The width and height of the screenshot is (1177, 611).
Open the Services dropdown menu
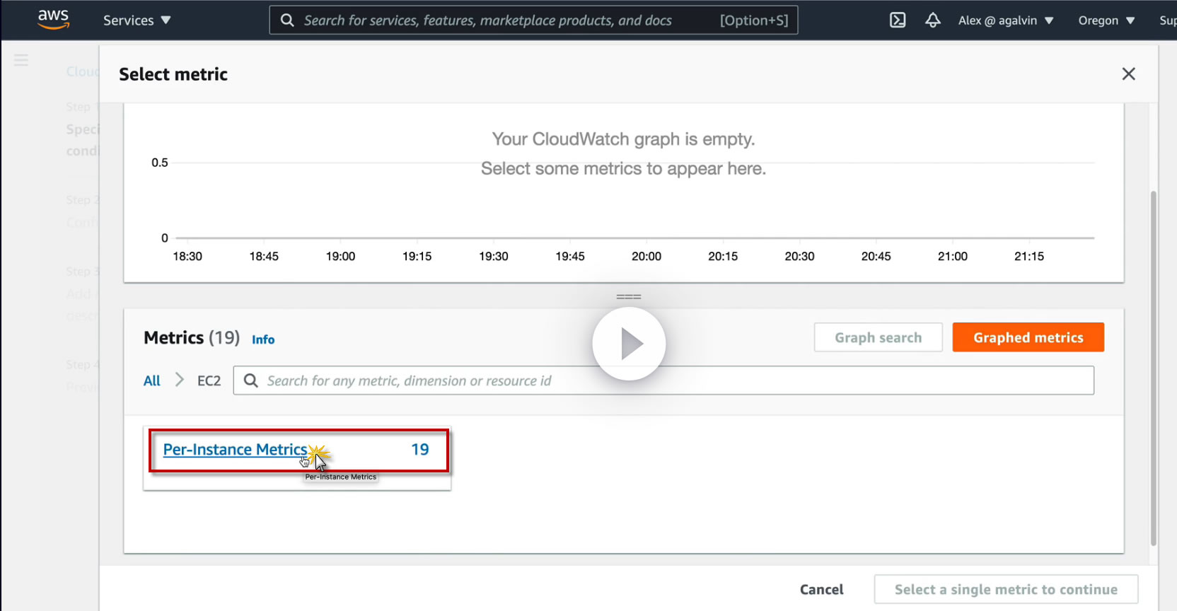tap(137, 21)
